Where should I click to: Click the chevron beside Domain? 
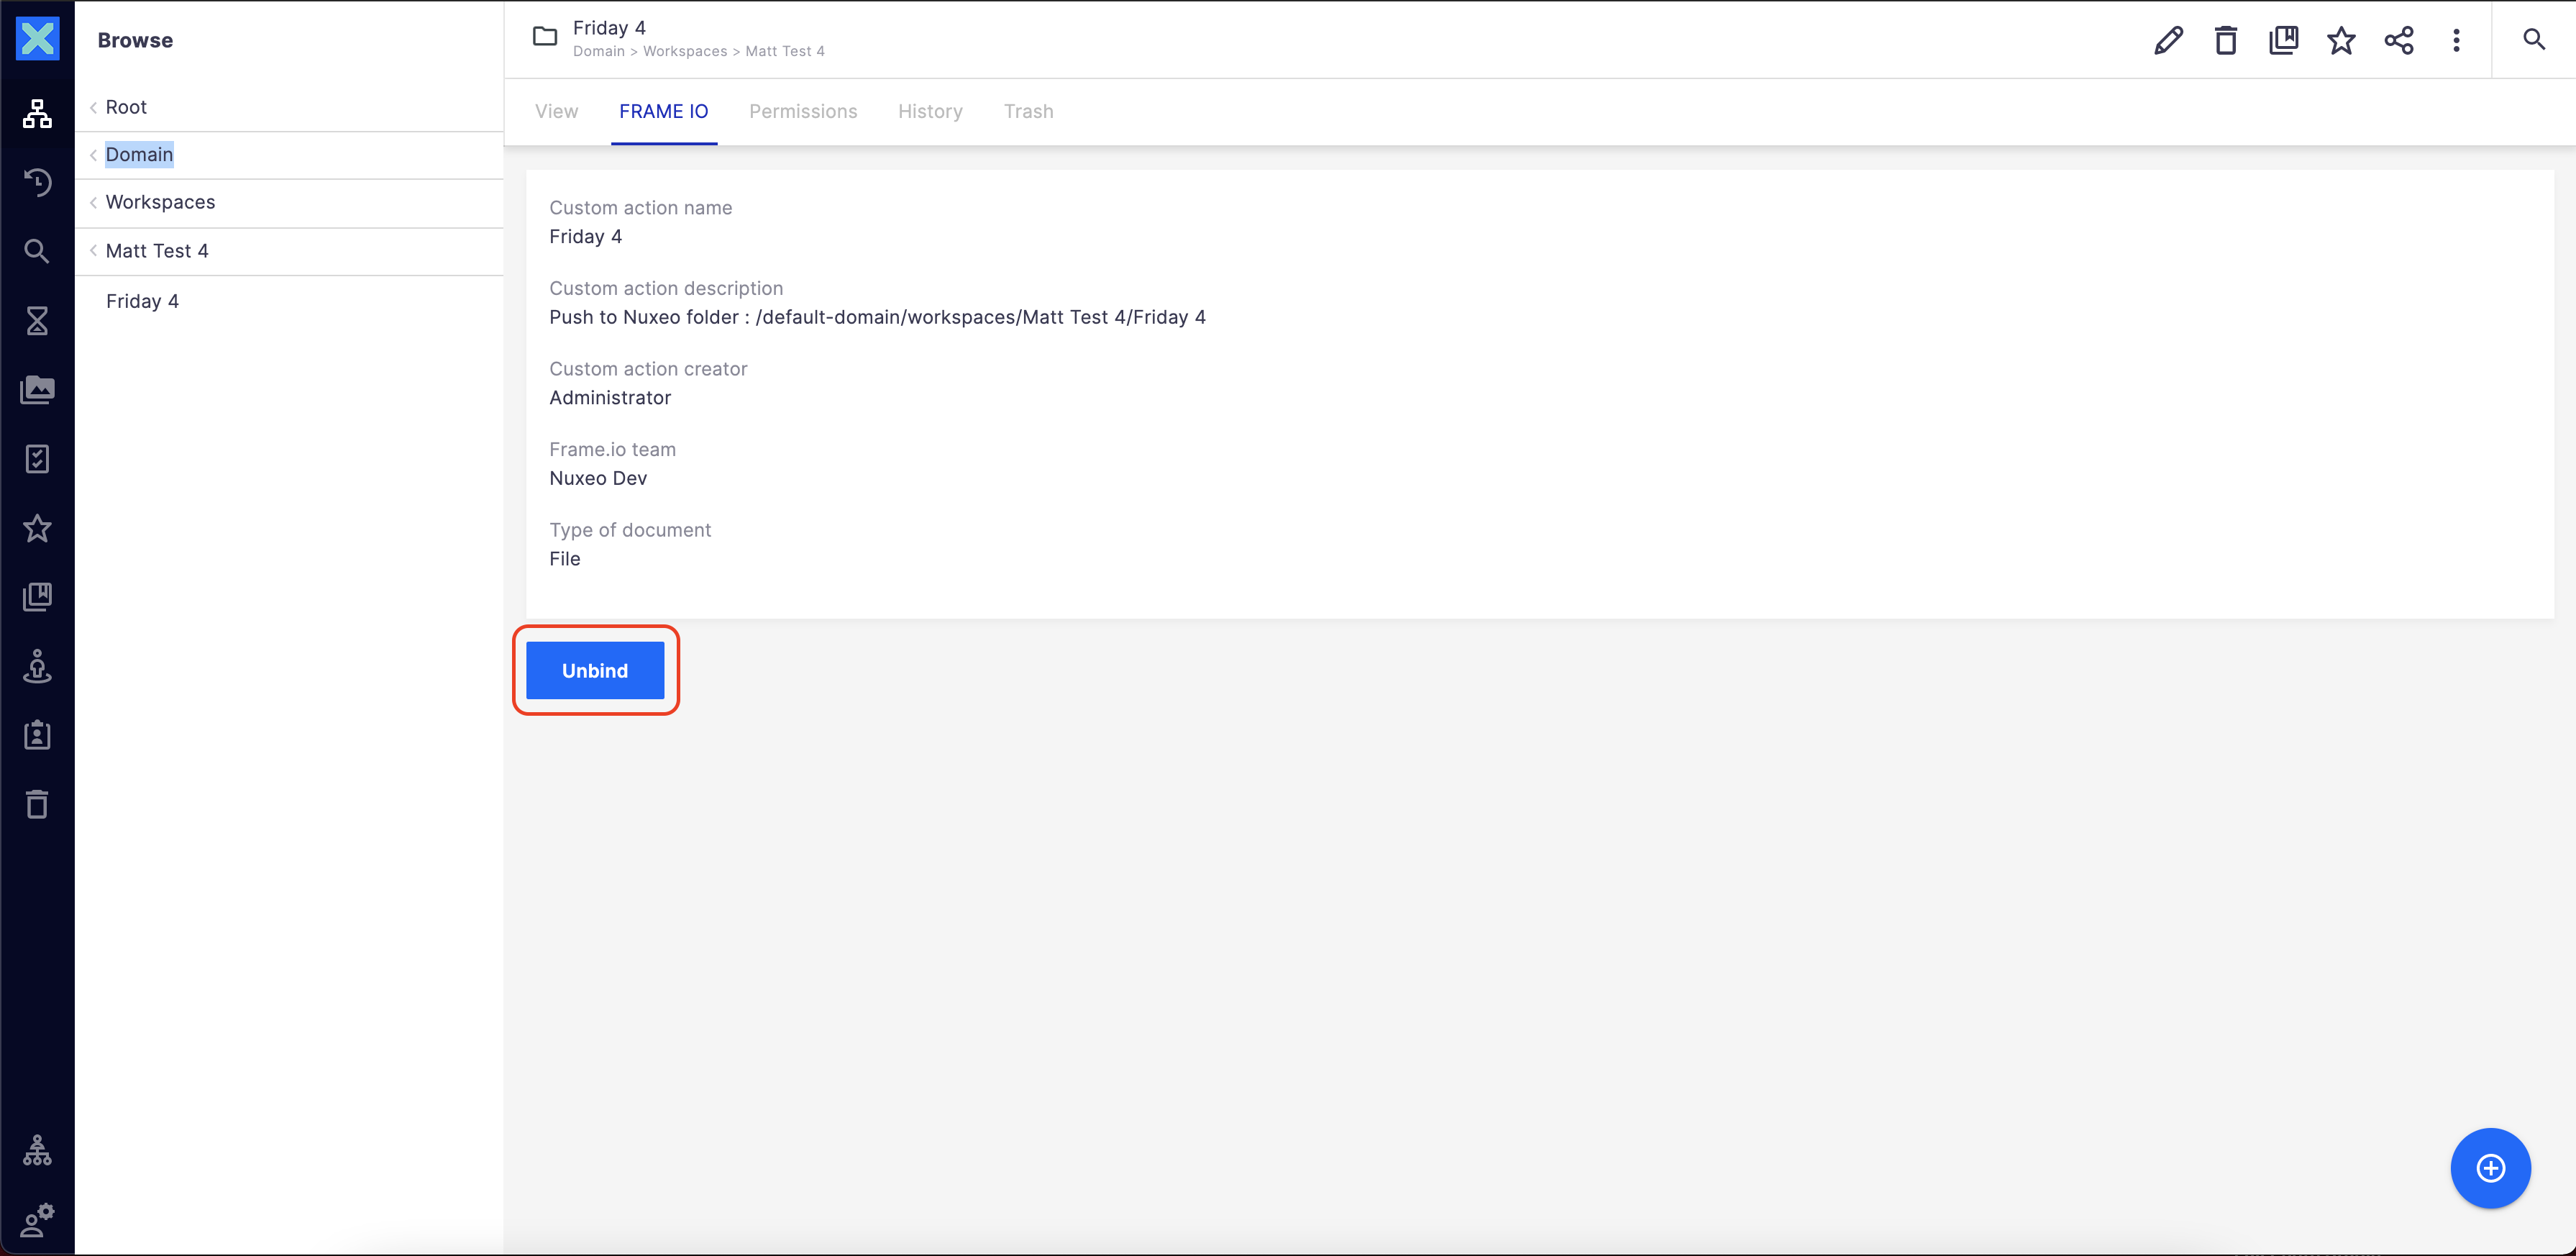coord(93,154)
